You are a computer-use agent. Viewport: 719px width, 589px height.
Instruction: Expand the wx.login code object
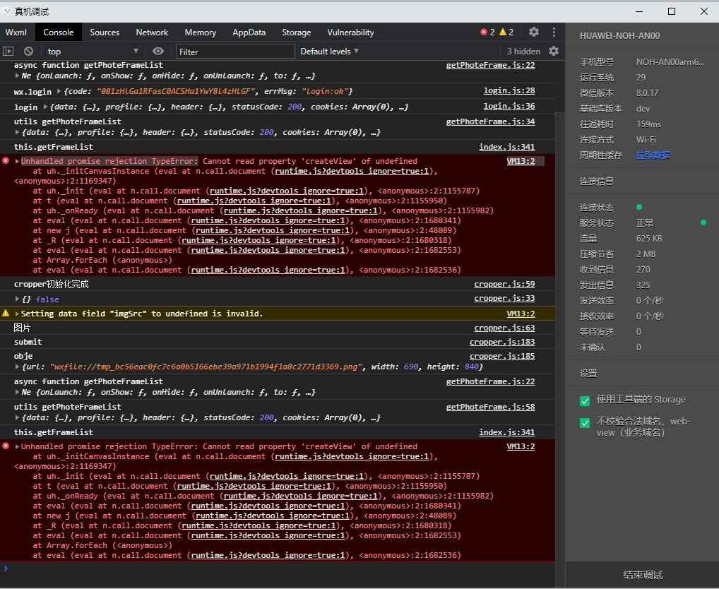pos(59,91)
